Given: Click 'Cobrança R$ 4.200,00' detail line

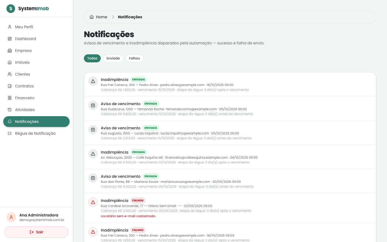Looking at the screenshot, I should [177, 187].
